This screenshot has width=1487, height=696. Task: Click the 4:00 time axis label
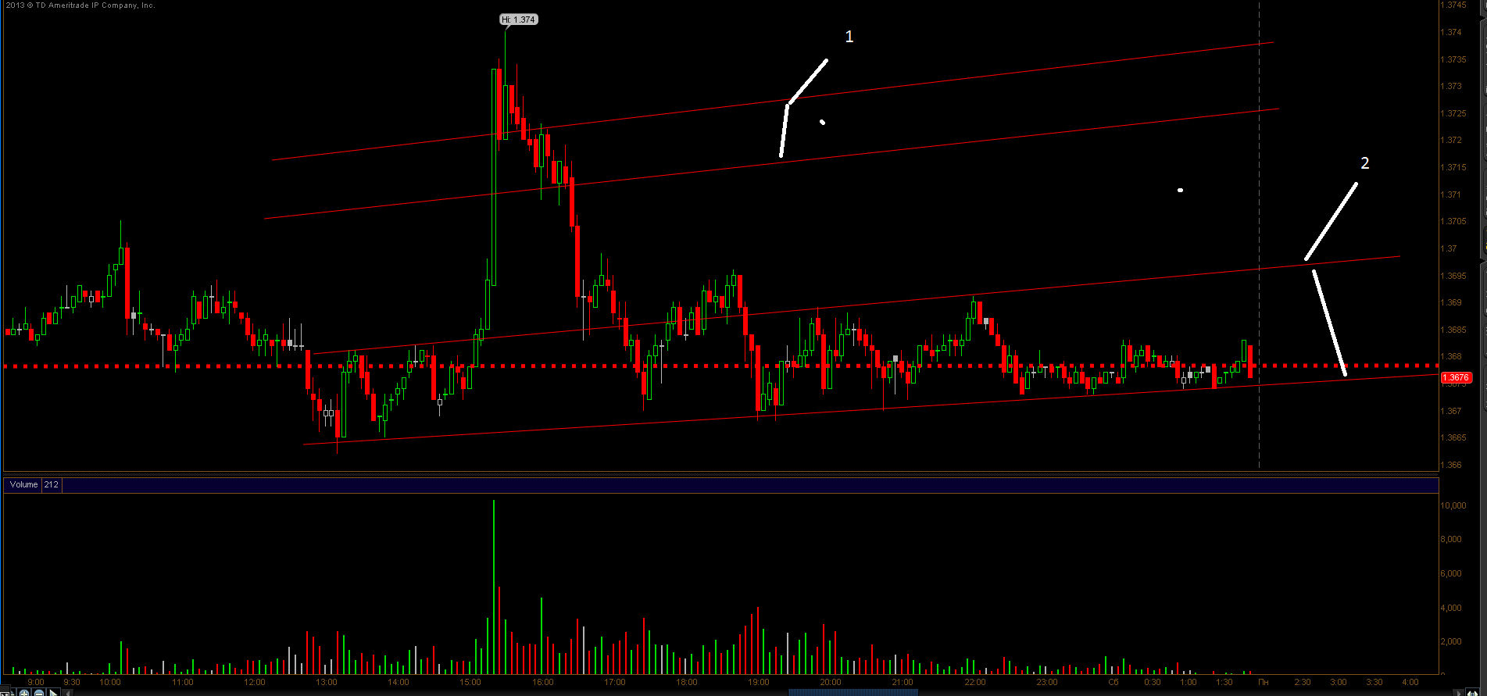tap(1410, 682)
